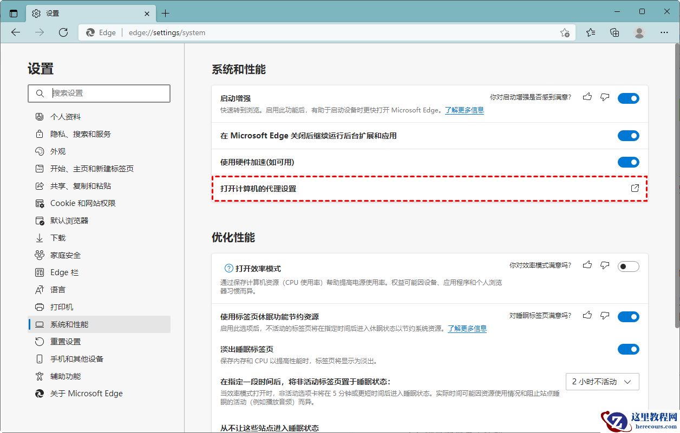The width and height of the screenshot is (680, 433).
Task: Turn off 淡出睡眠标签页 toggle
Action: point(628,349)
